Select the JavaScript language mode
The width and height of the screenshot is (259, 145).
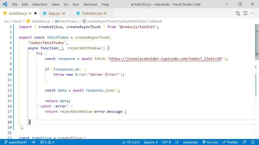pyautogui.click(x=190, y=142)
